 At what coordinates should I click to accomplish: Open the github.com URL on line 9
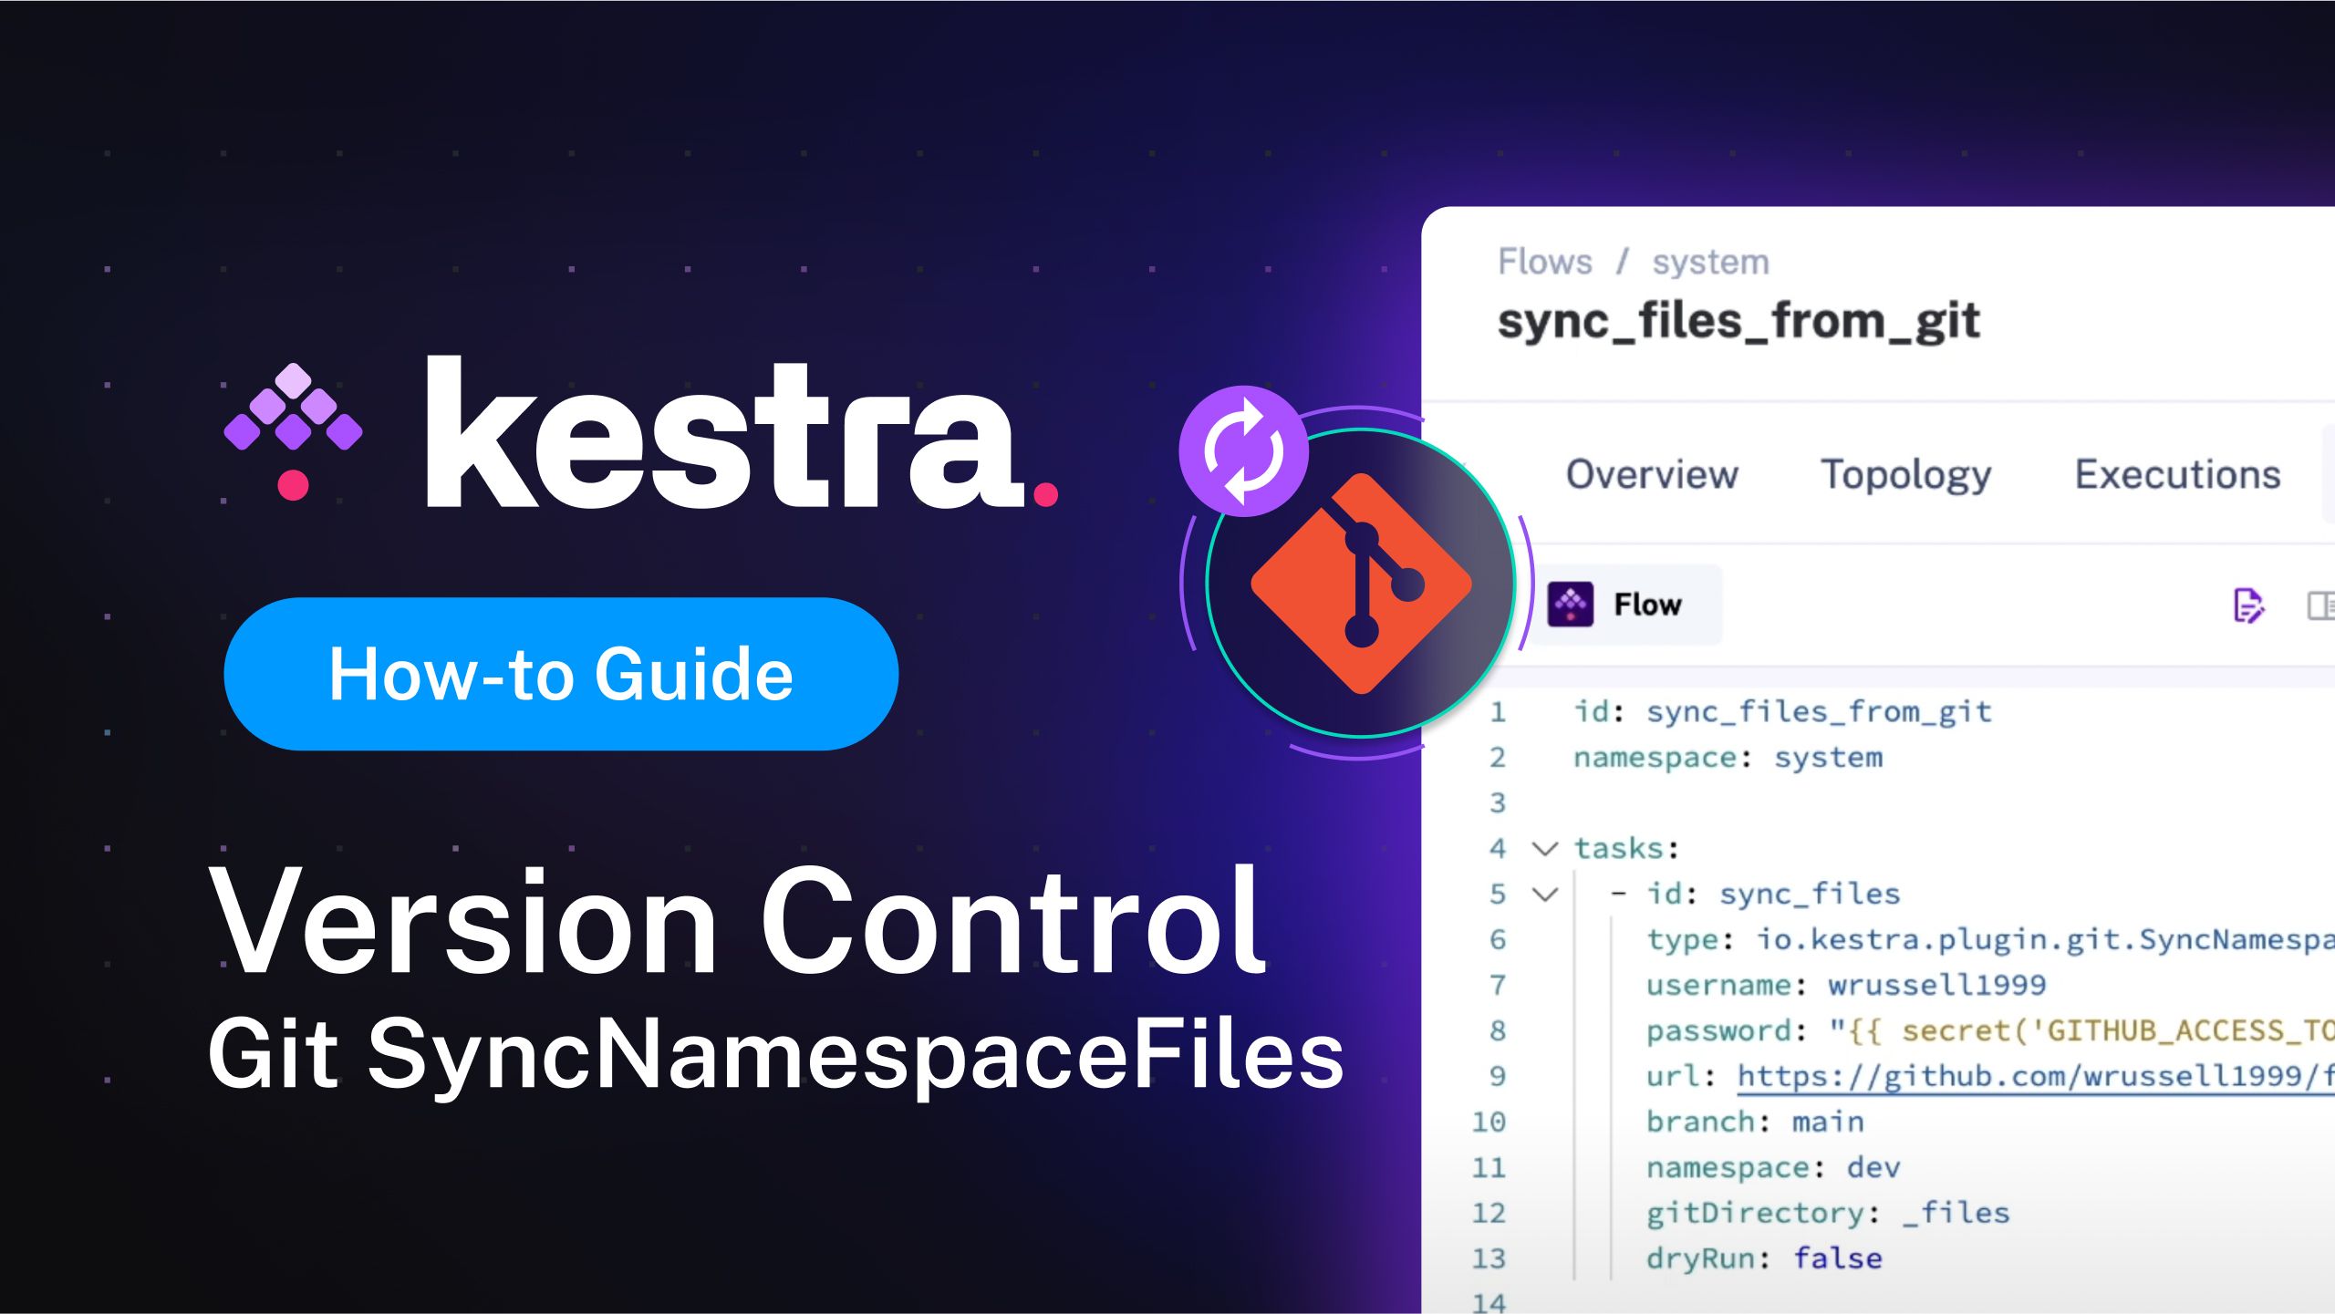[2035, 1076]
